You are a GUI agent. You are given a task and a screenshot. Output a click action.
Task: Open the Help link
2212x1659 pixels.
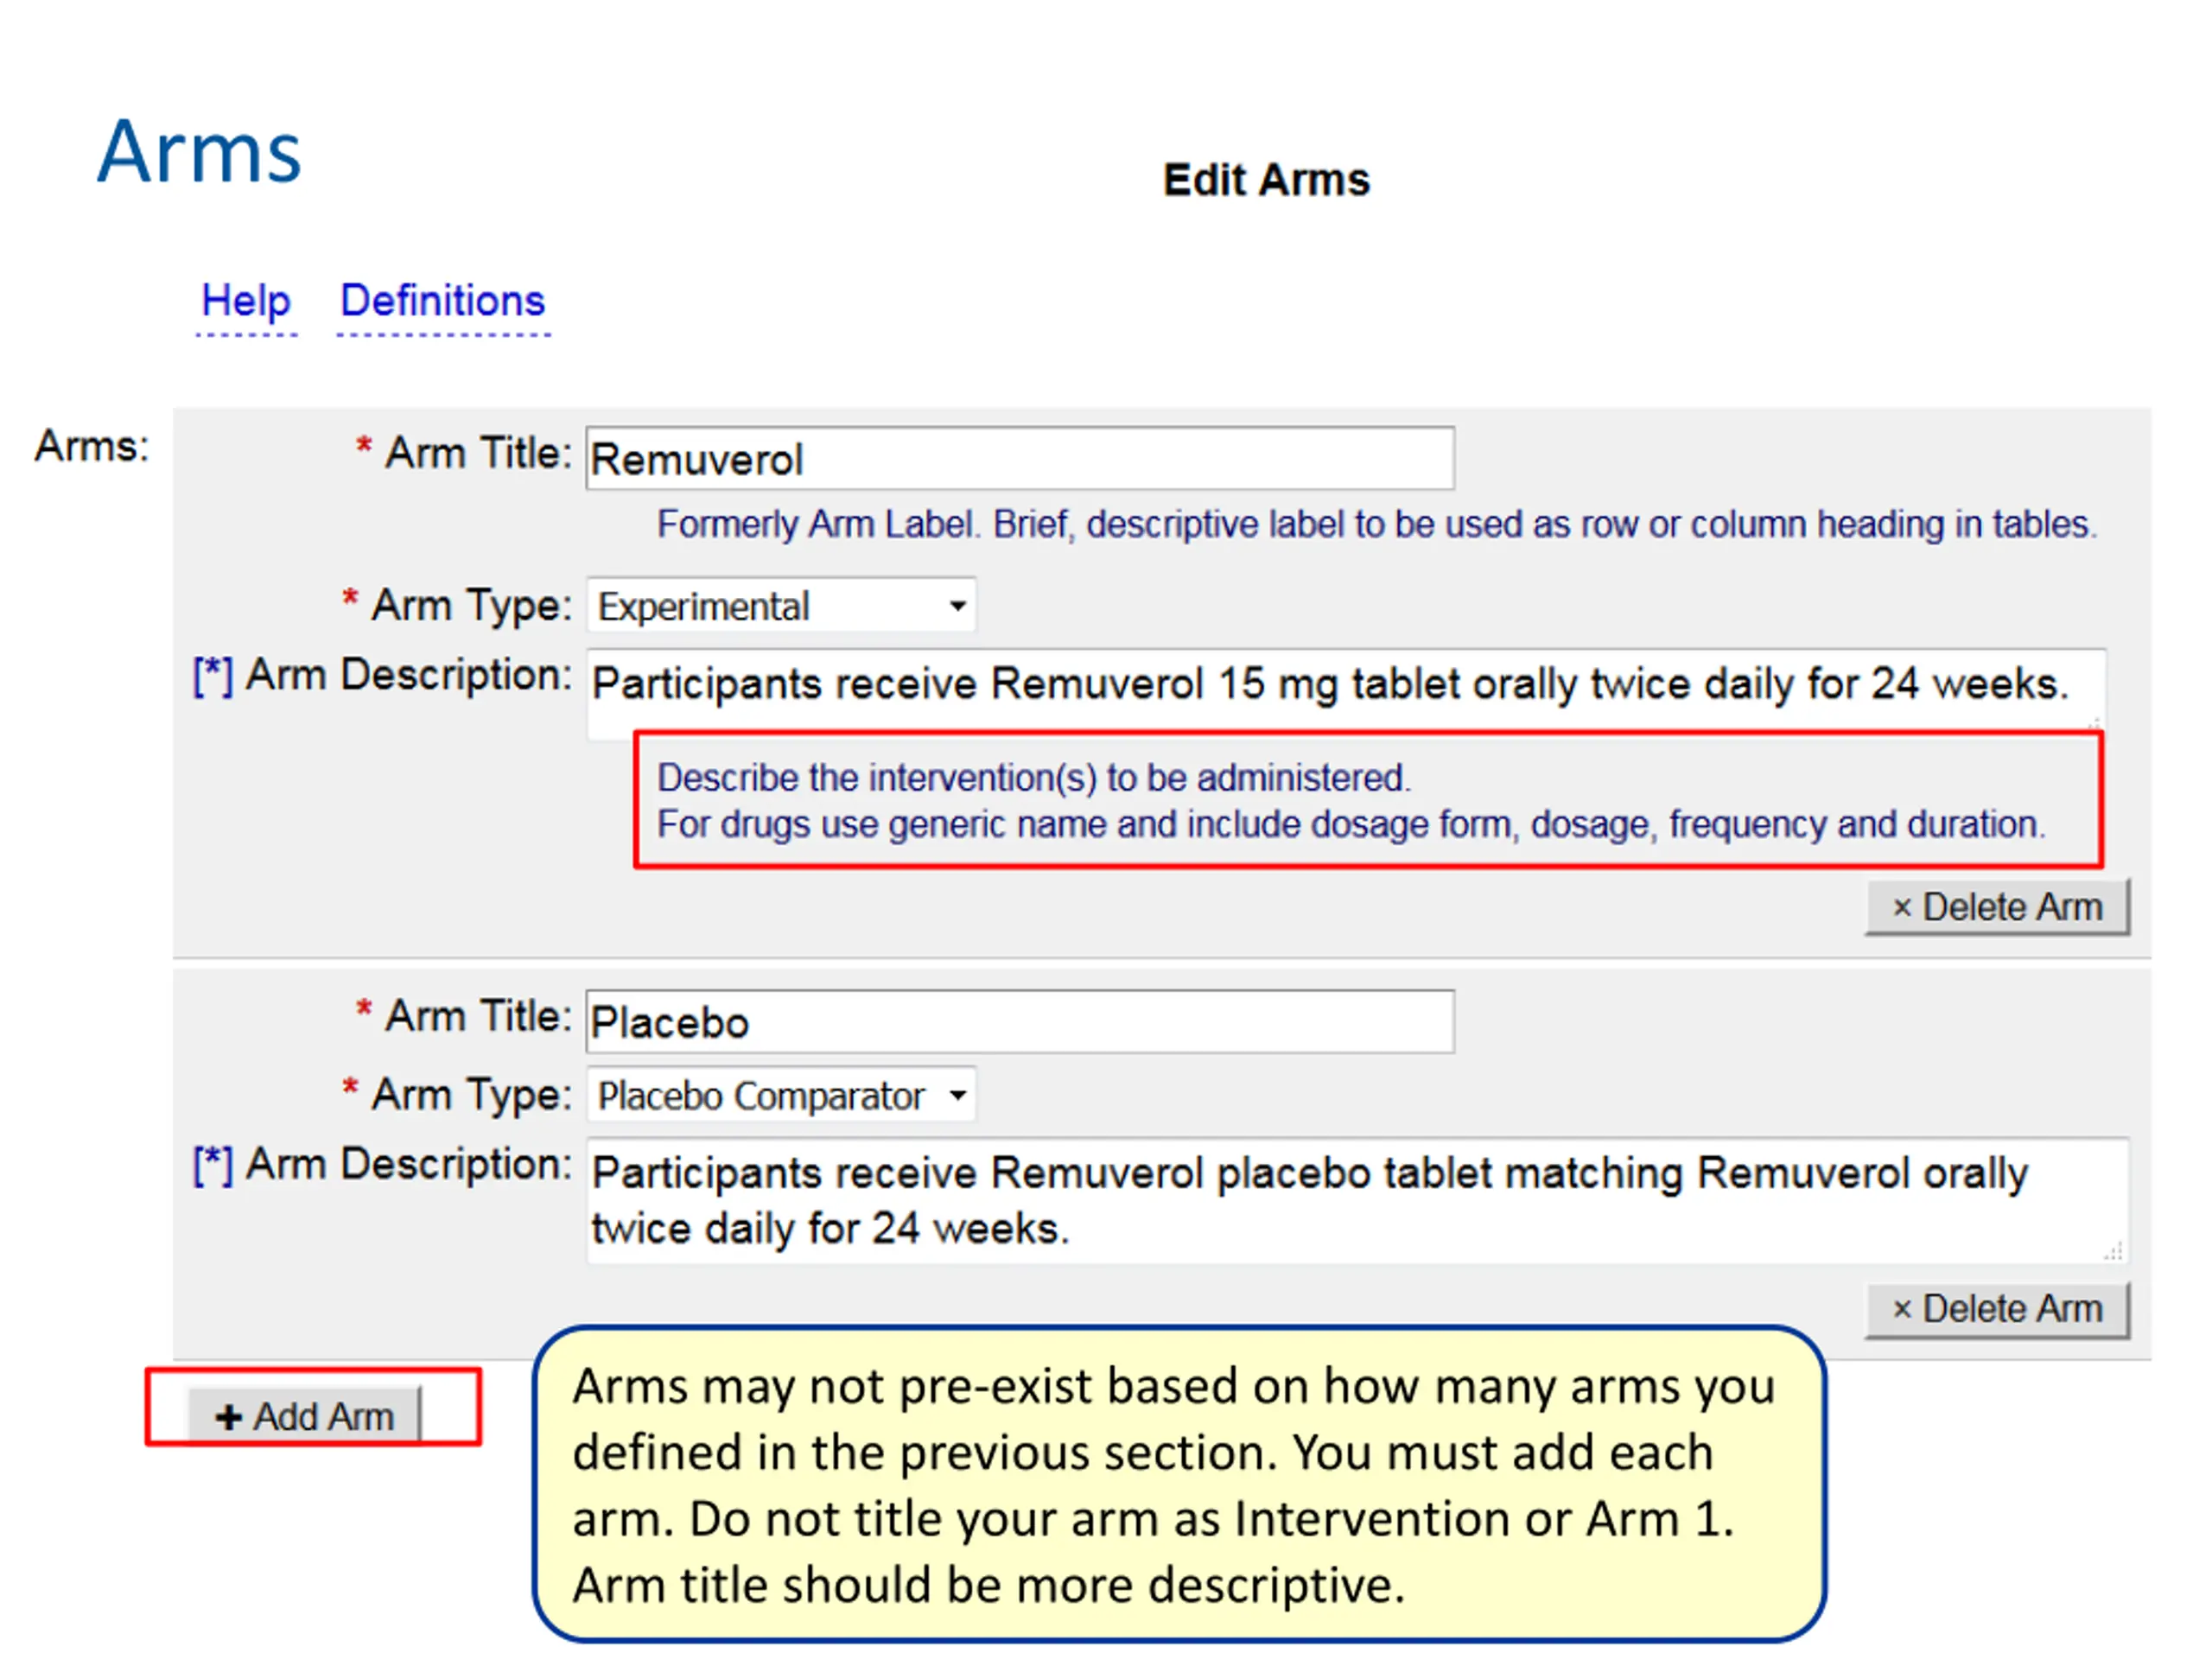246,301
